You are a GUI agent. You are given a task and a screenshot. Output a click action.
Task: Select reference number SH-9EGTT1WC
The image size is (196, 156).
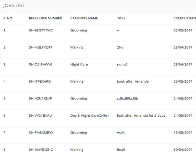click(x=41, y=31)
